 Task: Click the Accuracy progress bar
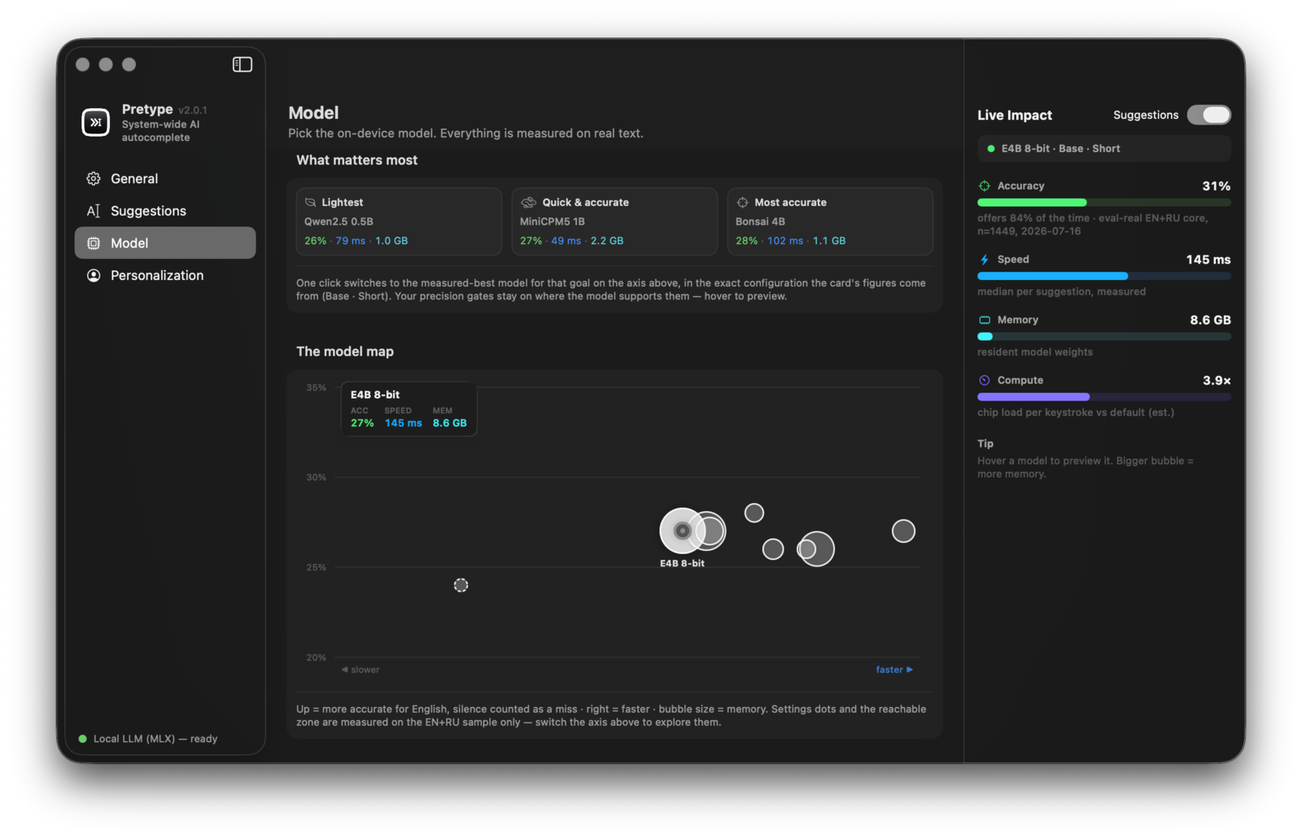pos(1104,203)
